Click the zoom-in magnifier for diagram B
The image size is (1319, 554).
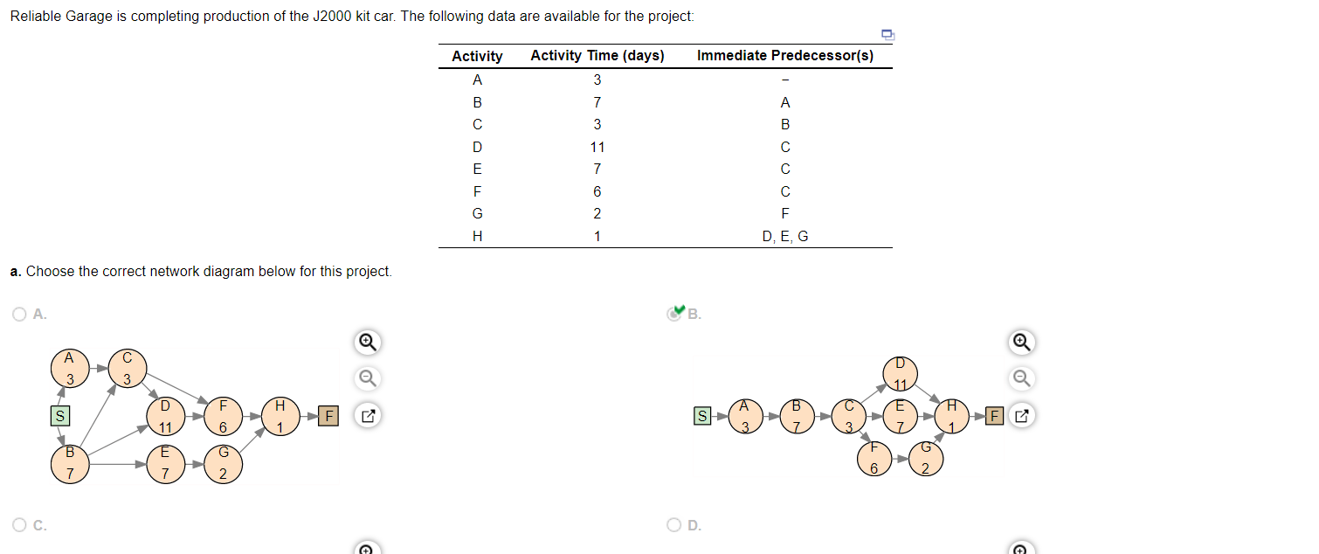tap(1021, 343)
